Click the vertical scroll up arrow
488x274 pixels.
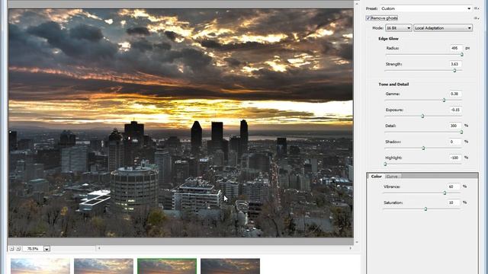(x=357, y=4)
